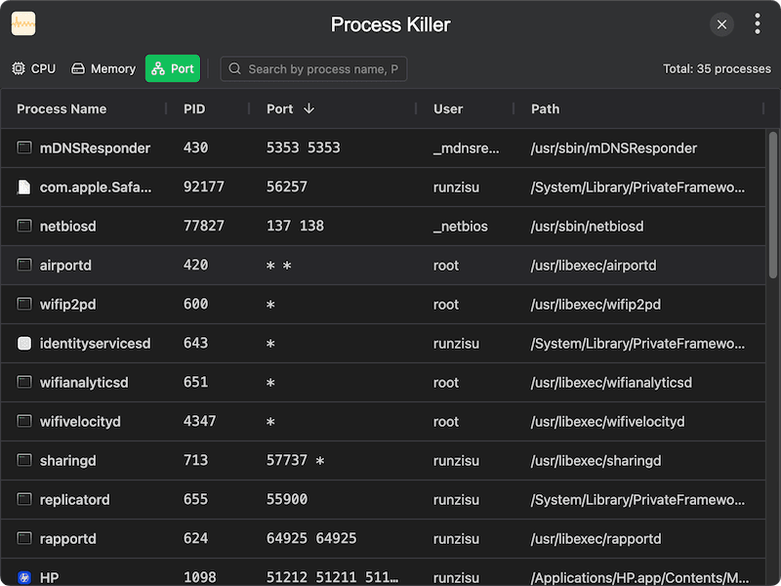
Task: Sort by Path column header
Action: (x=545, y=109)
